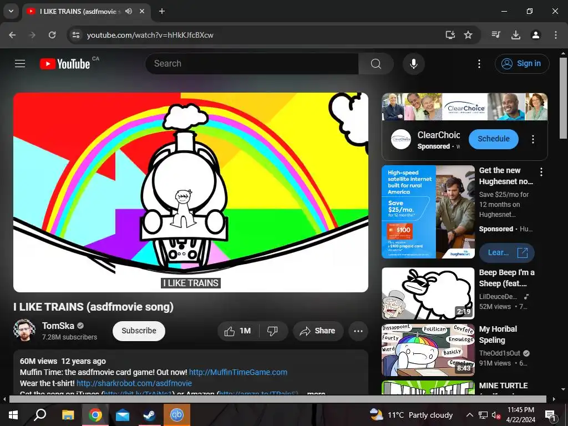The width and height of the screenshot is (568, 426).
Task: Close the I LIKE TRAINS tab
Action: tap(142, 11)
